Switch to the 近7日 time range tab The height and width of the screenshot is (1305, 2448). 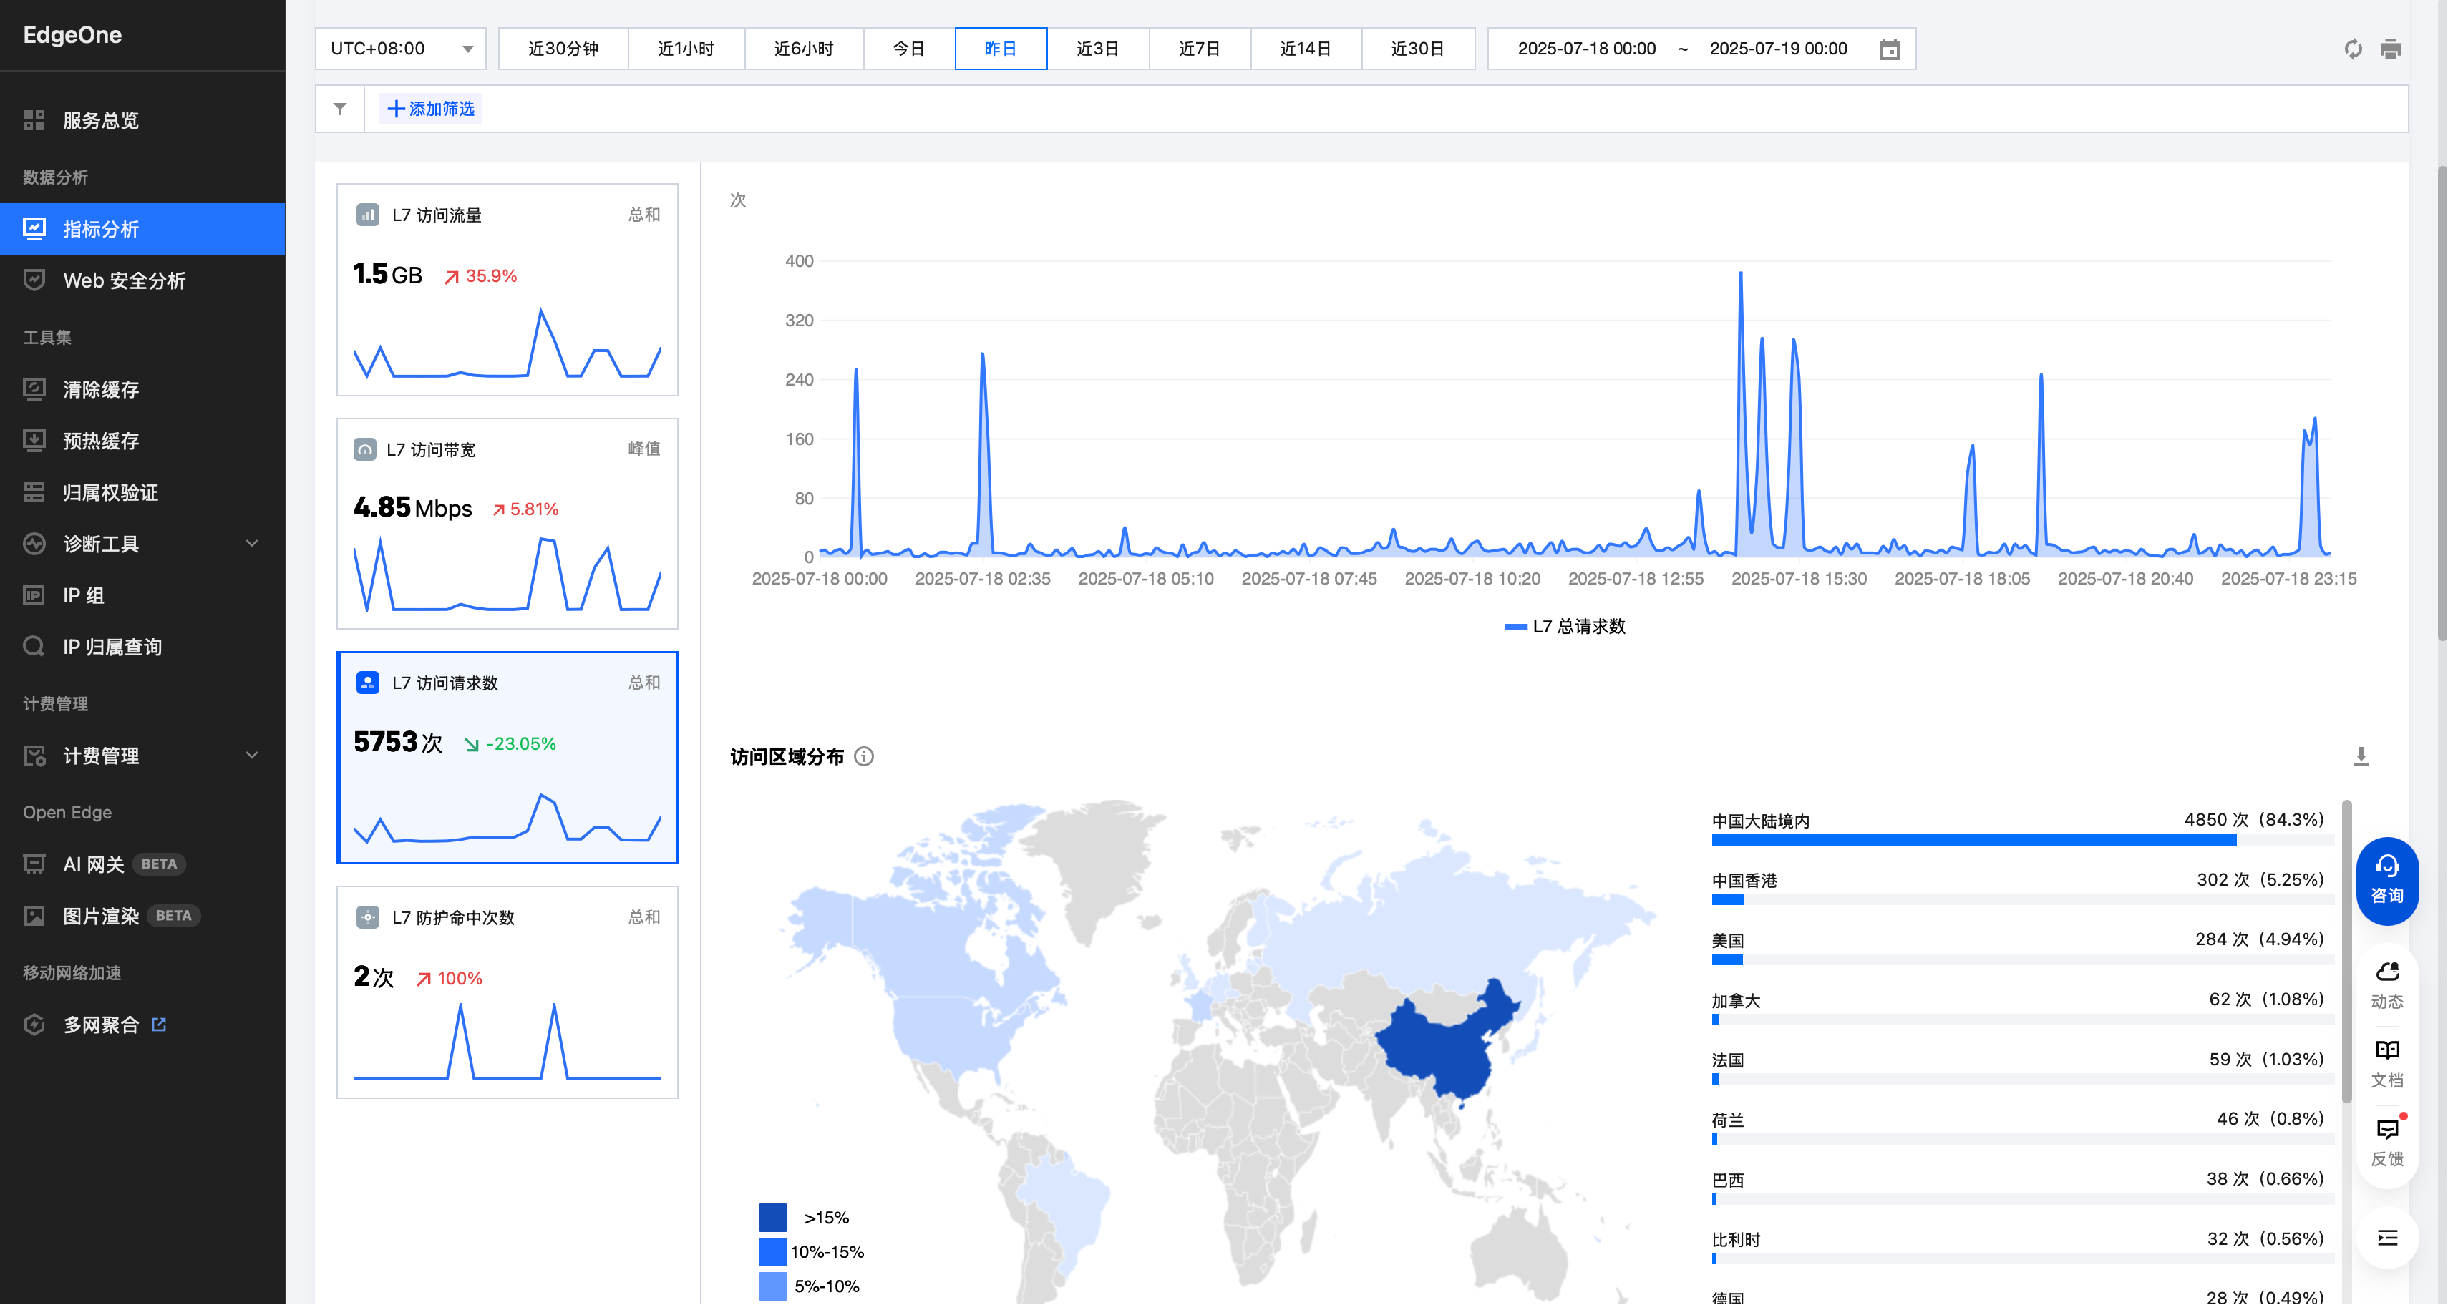(x=1198, y=49)
